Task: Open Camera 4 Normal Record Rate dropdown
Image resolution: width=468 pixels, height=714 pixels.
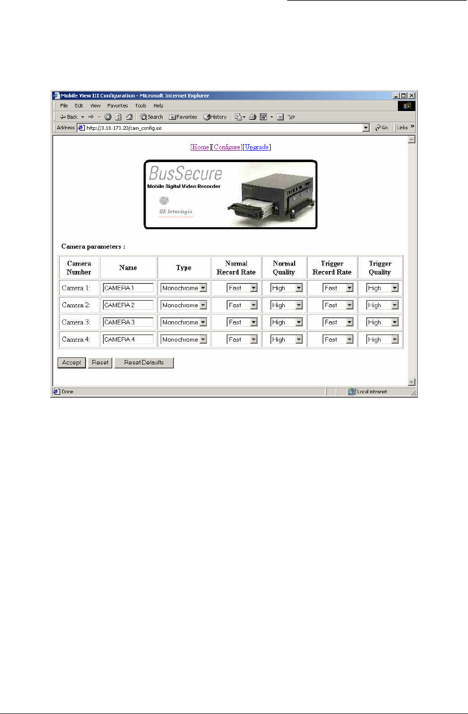Action: click(x=242, y=340)
